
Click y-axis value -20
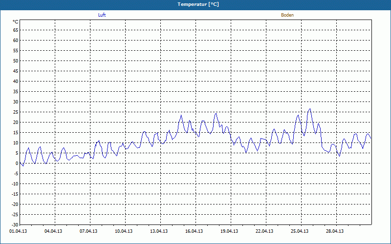point(15,204)
